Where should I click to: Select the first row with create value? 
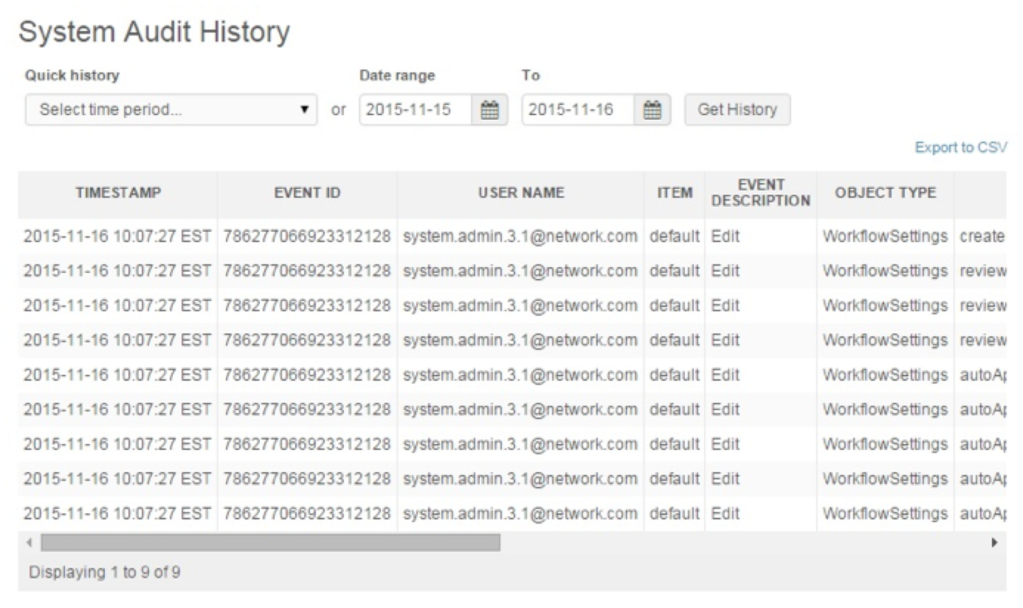981,236
